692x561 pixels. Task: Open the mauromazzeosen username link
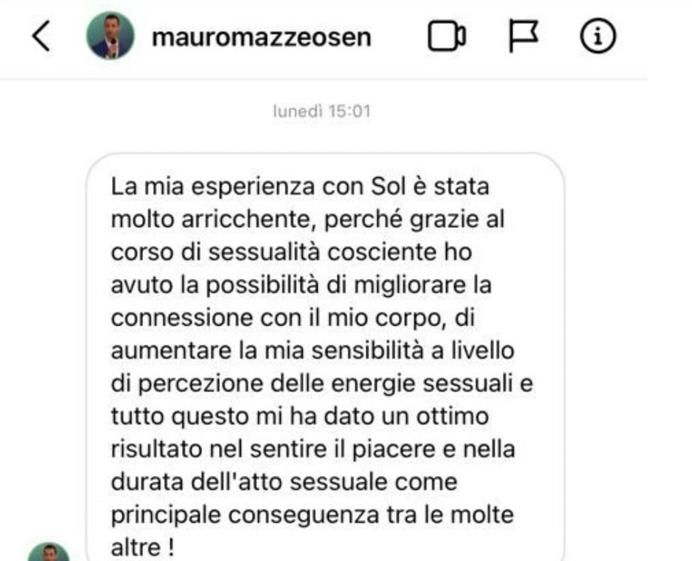(x=261, y=37)
